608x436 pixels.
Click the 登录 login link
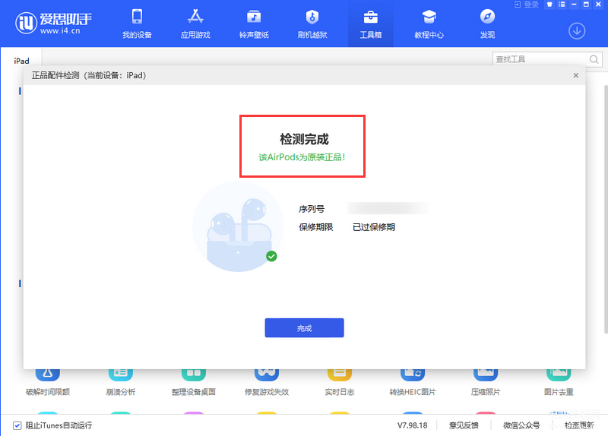(x=527, y=5)
